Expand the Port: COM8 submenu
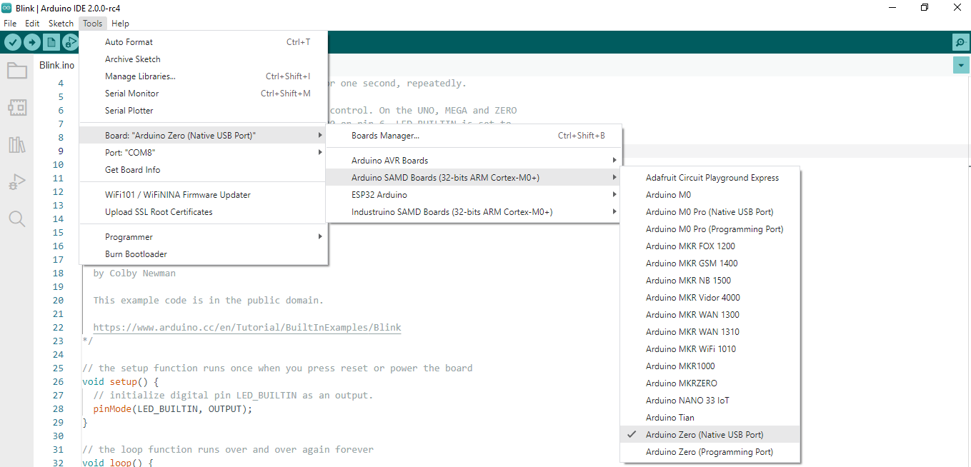Screen dimensions: 971x467 pyautogui.click(x=203, y=152)
